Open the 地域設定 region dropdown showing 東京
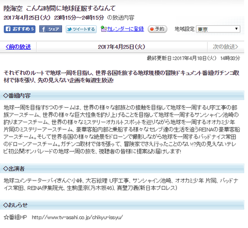248x228 pixels. (218, 29)
